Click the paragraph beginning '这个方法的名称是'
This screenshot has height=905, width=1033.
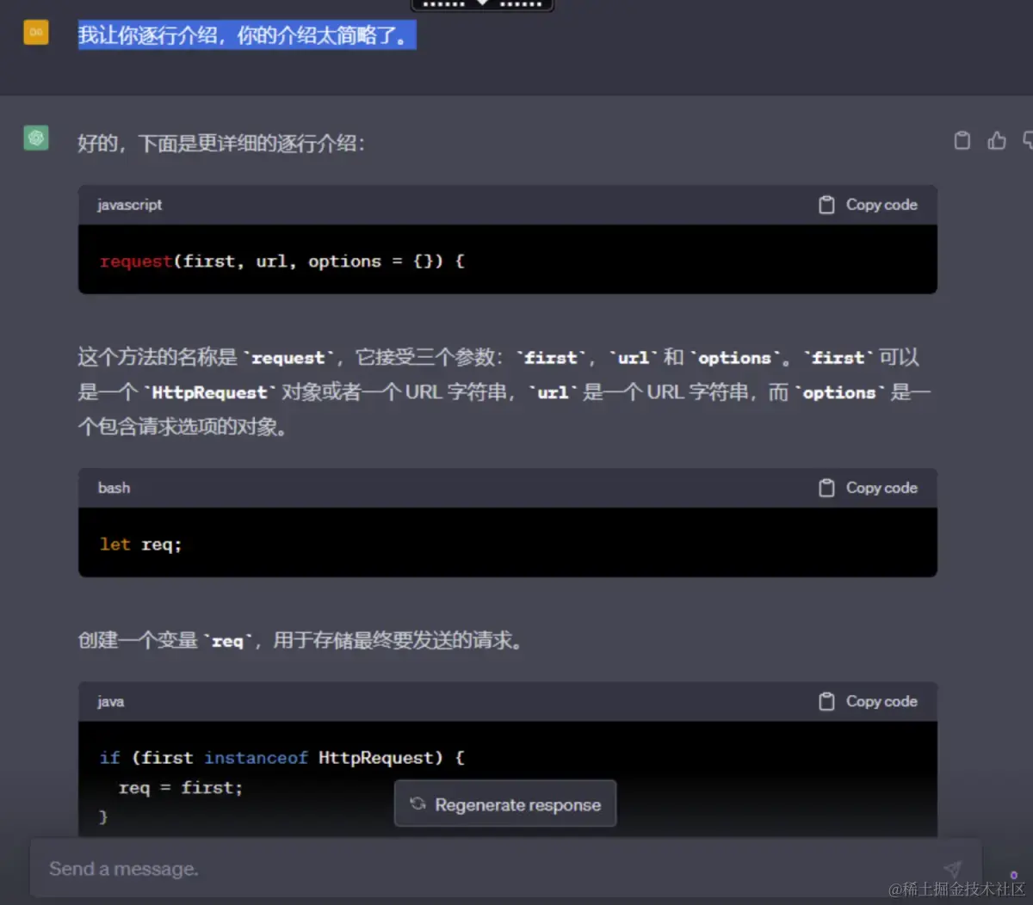point(504,391)
